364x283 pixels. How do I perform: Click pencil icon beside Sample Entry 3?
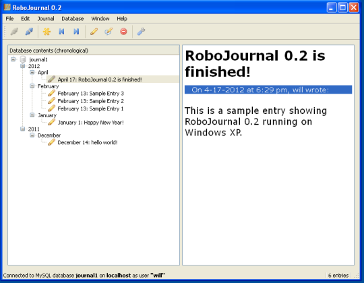point(51,93)
